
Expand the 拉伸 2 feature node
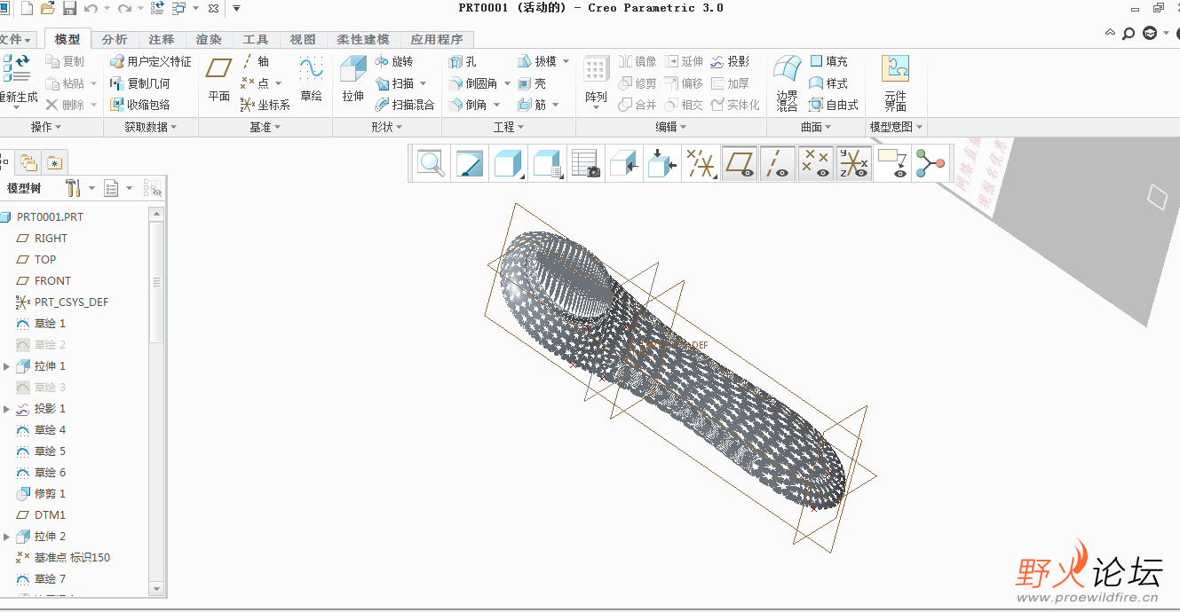pos(7,537)
